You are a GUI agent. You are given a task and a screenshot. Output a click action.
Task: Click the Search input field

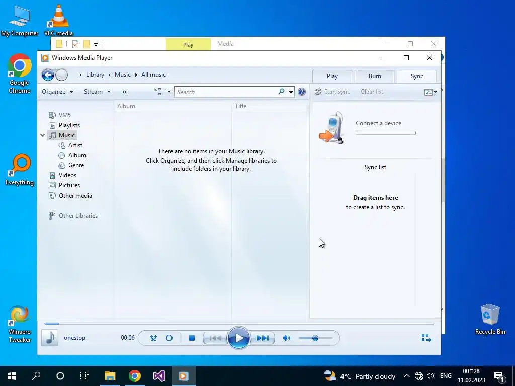click(227, 92)
